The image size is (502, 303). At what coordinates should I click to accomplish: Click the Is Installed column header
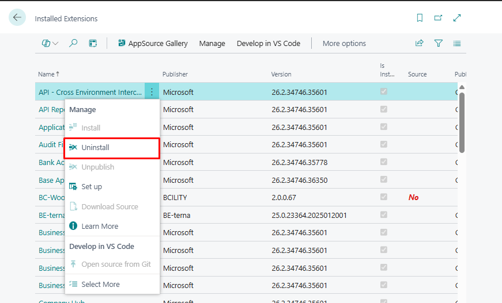[387, 70]
